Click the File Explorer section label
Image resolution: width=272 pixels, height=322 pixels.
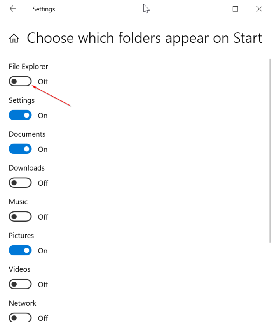[x=28, y=67]
